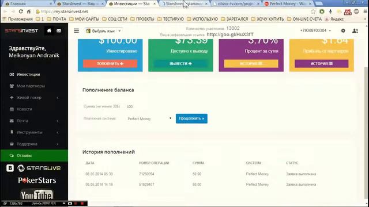Click the microphone extension icon
Image resolution: width=369 pixels, height=207 pixels.
coord(330,11)
